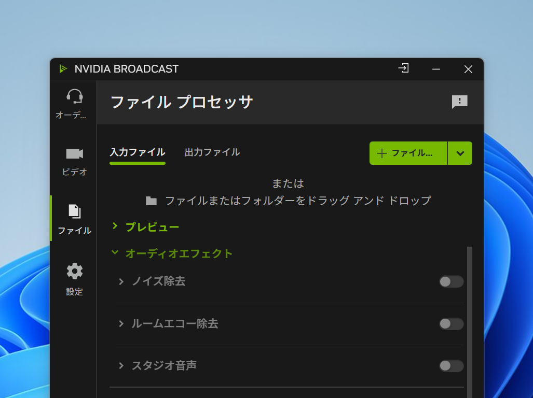Enable the ノイズ除去 toggle
This screenshot has height=398, width=533.
tap(451, 281)
